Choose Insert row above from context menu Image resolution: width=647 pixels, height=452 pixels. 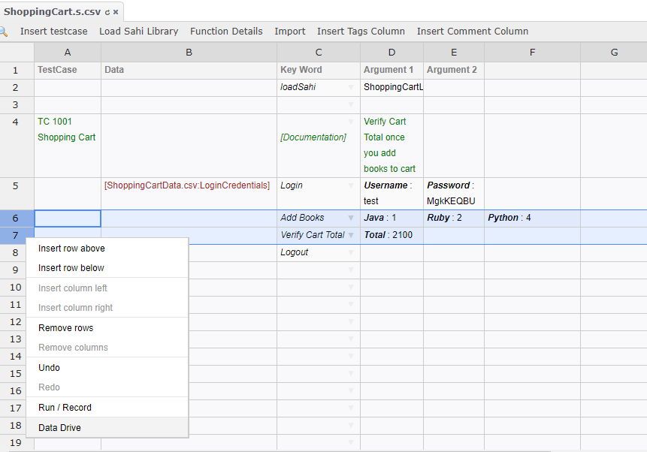click(x=71, y=249)
